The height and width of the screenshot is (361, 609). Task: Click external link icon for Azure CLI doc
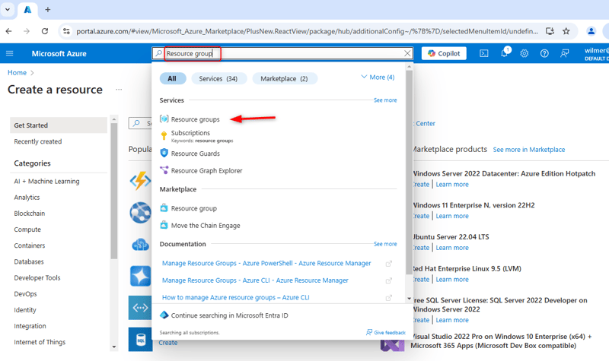click(388, 280)
